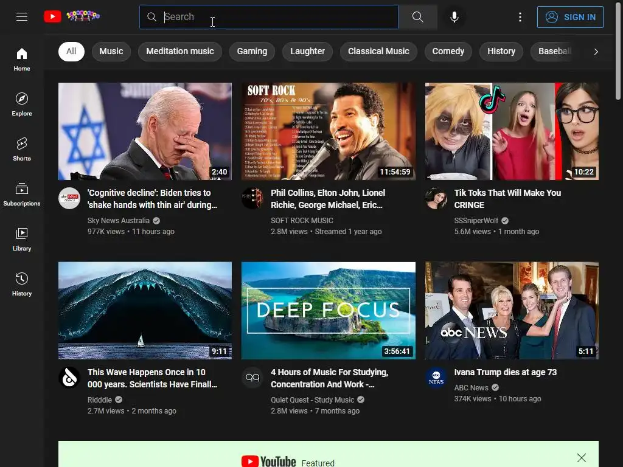The height and width of the screenshot is (467, 623).
Task: Open the Ridddle channel avatar
Action: 69,377
